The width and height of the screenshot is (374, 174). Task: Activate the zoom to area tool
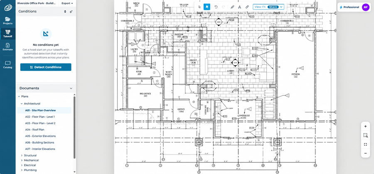click(365, 135)
